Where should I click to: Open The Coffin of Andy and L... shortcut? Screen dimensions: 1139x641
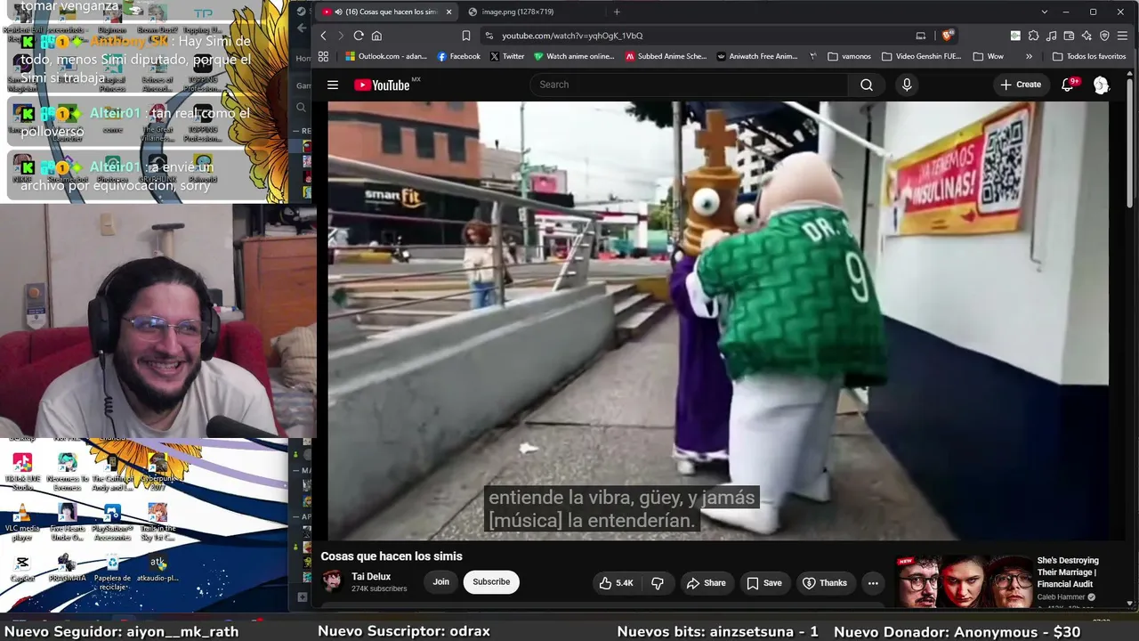click(112, 472)
